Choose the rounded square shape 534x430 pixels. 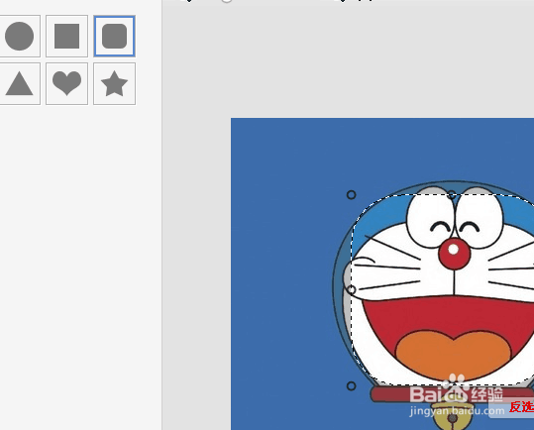click(115, 36)
